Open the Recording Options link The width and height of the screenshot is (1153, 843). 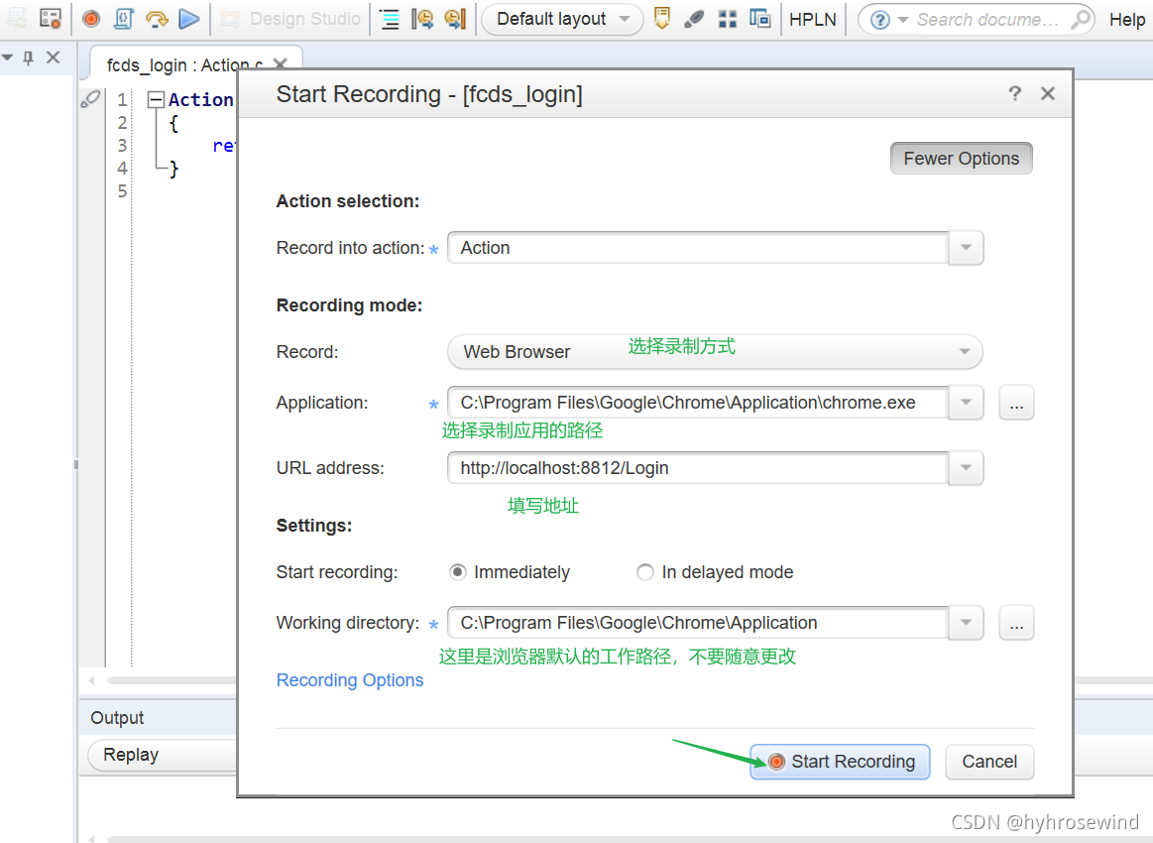coord(350,680)
